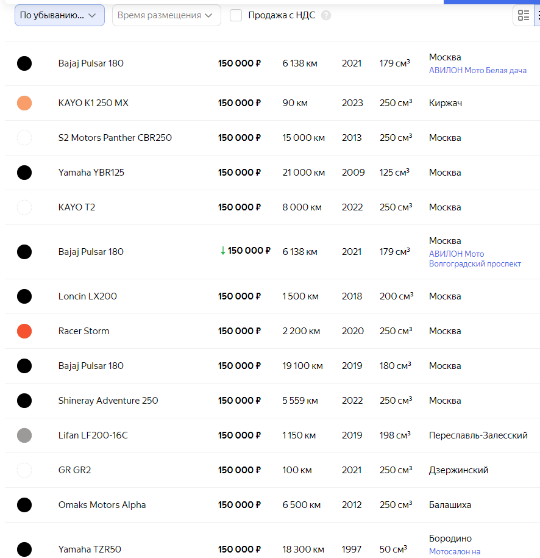Click the white color dot for KAYO T2
The image size is (540, 558).
pyautogui.click(x=24, y=207)
